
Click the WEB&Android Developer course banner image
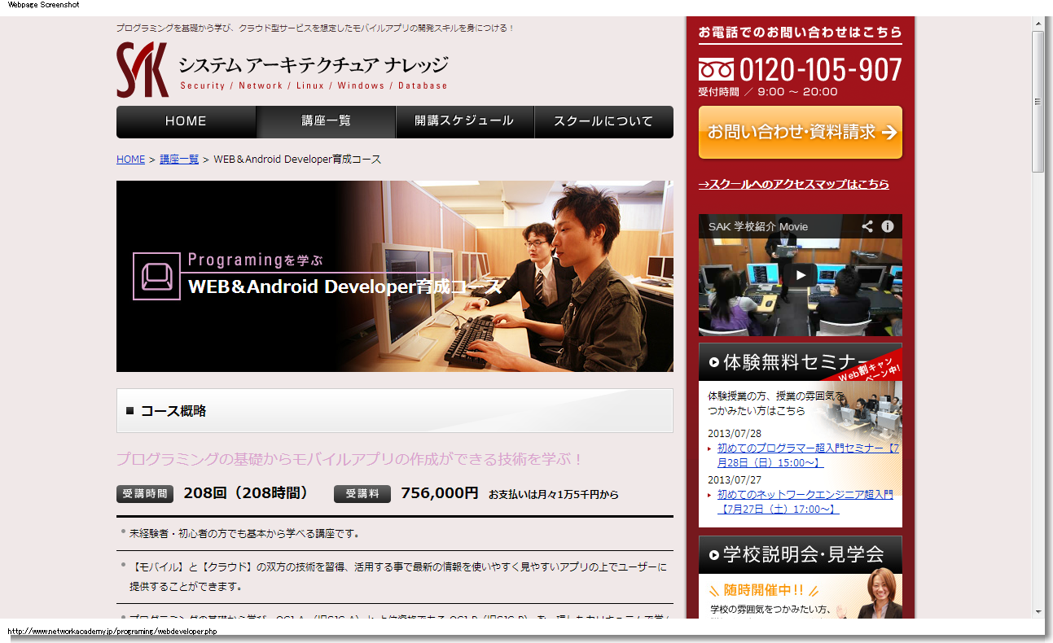point(395,276)
